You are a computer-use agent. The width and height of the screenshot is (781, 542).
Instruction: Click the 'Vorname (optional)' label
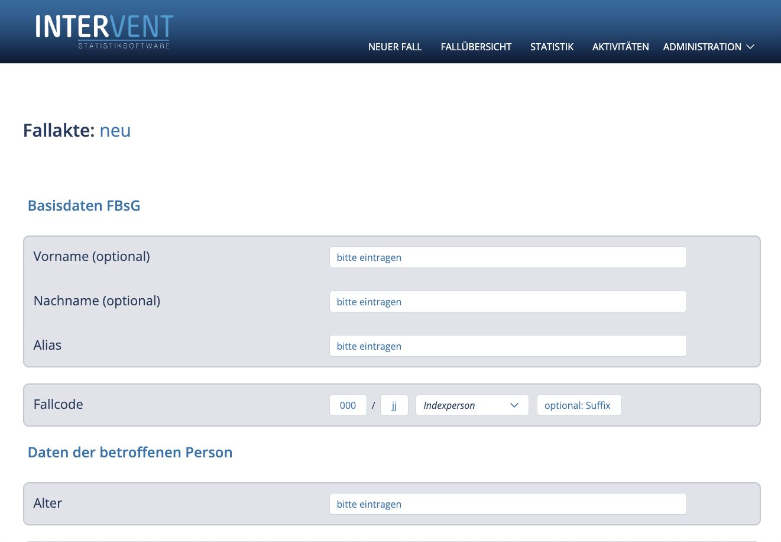(92, 257)
